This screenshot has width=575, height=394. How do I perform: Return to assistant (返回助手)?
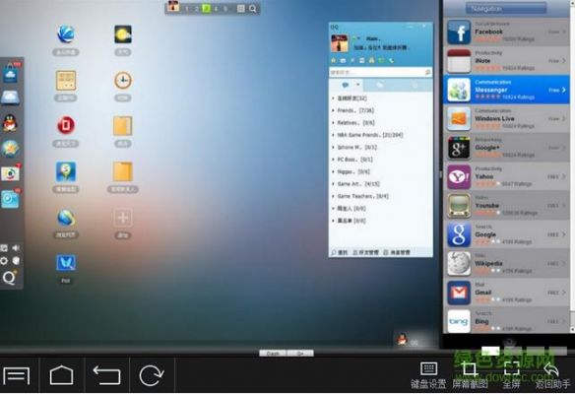click(x=552, y=375)
